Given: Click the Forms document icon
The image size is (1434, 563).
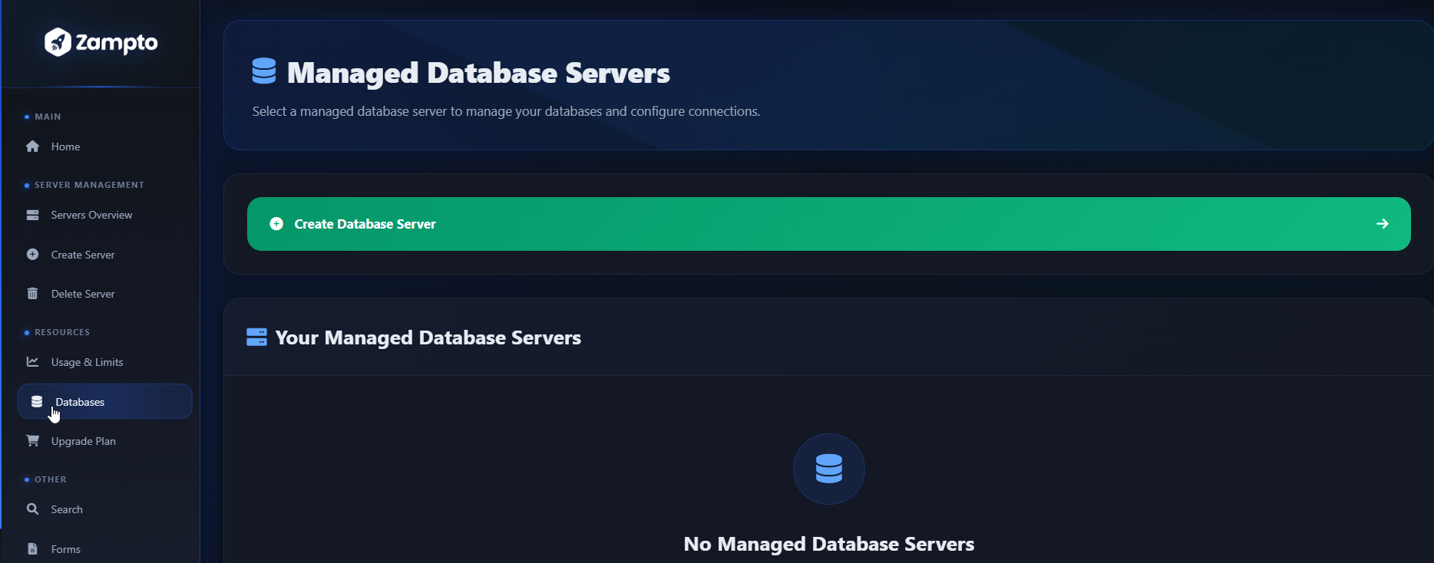Looking at the screenshot, I should coord(32,549).
